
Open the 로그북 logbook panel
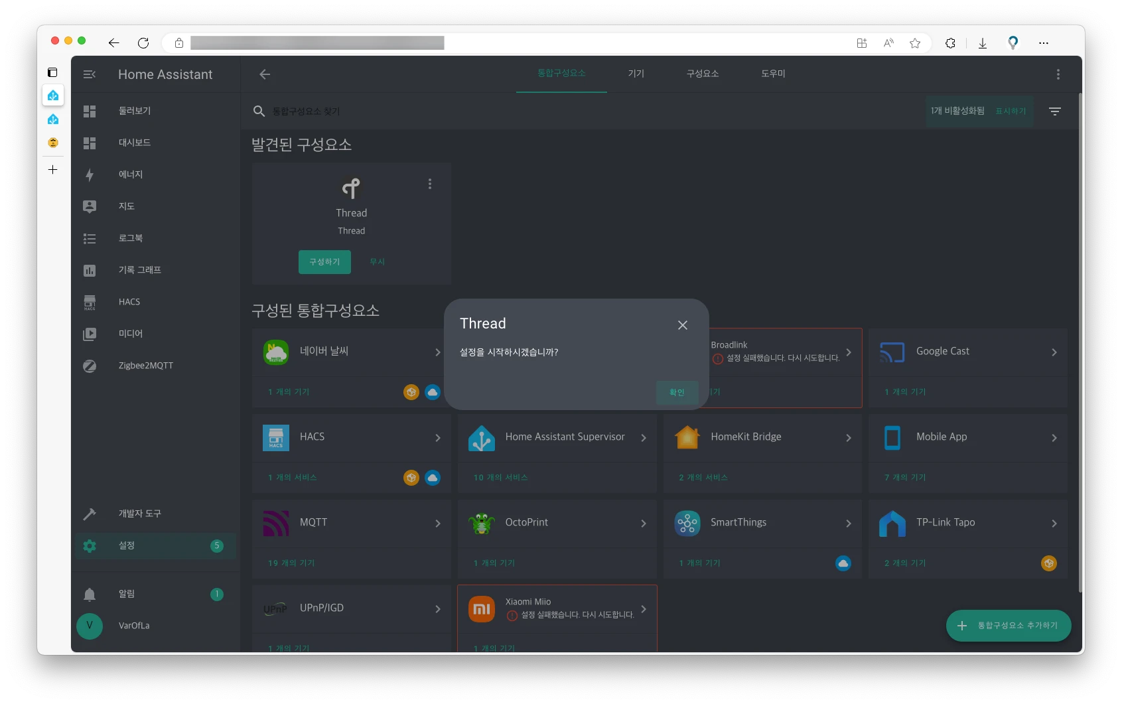[x=130, y=238]
